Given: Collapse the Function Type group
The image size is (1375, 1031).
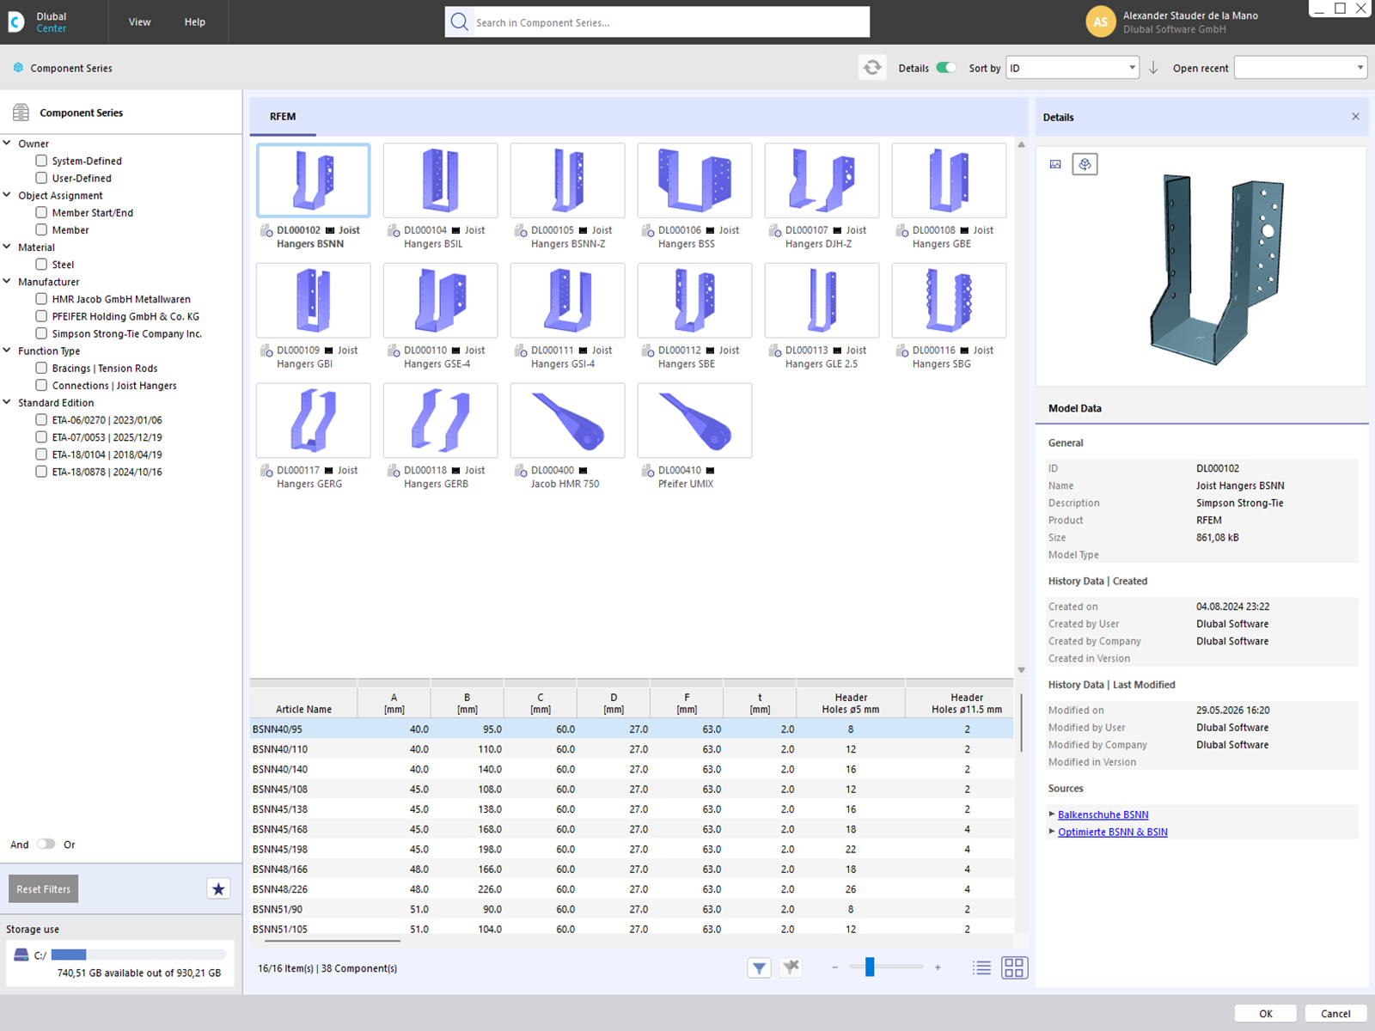Looking at the screenshot, I should (7, 351).
